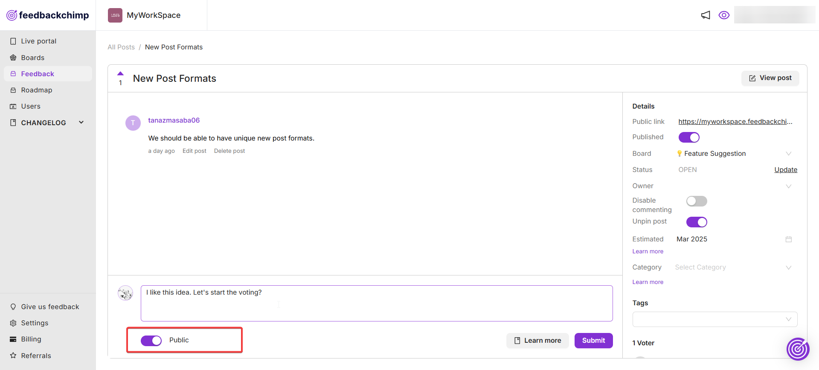Click the Billing card icon
Screen dimensions: 819x370
(x=13, y=339)
